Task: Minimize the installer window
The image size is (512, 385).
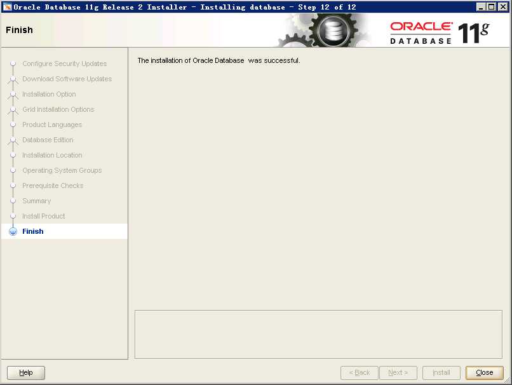Action: pos(481,7)
